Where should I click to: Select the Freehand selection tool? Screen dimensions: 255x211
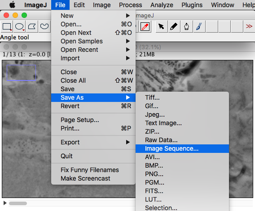(44, 26)
